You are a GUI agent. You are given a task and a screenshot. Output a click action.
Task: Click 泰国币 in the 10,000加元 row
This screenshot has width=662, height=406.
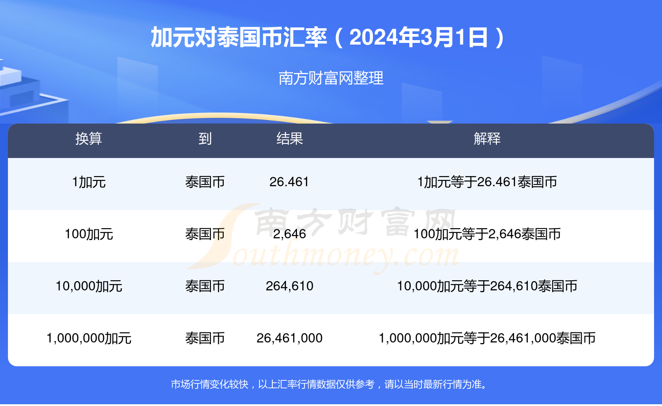tap(205, 286)
